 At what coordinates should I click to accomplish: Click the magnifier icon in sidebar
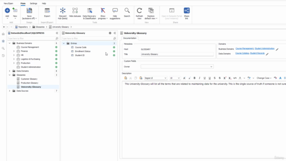click(x=3, y=48)
